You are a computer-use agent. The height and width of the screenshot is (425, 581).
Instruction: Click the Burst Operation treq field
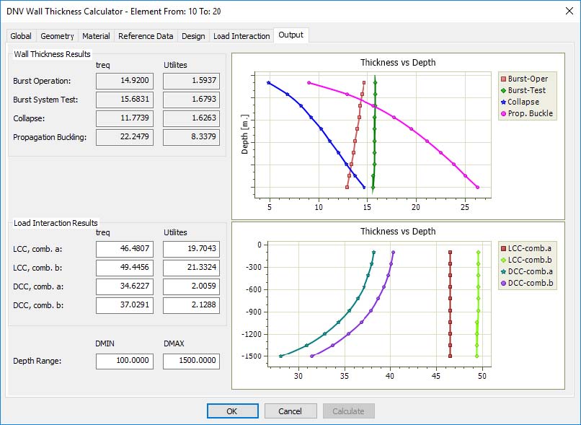(x=125, y=81)
